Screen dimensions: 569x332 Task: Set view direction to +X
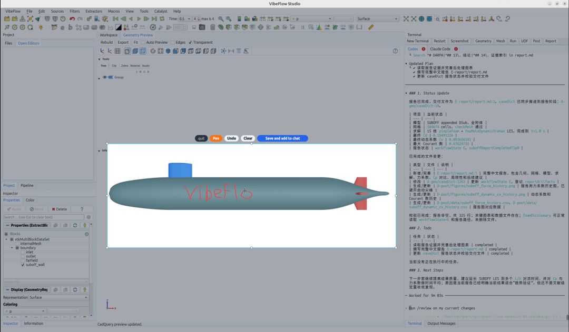(445, 19)
